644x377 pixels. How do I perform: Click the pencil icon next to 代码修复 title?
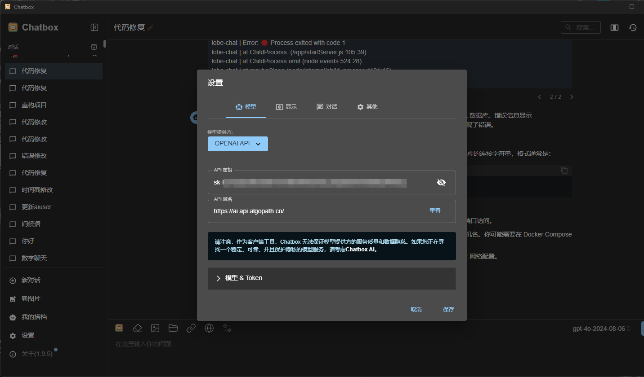pos(151,28)
